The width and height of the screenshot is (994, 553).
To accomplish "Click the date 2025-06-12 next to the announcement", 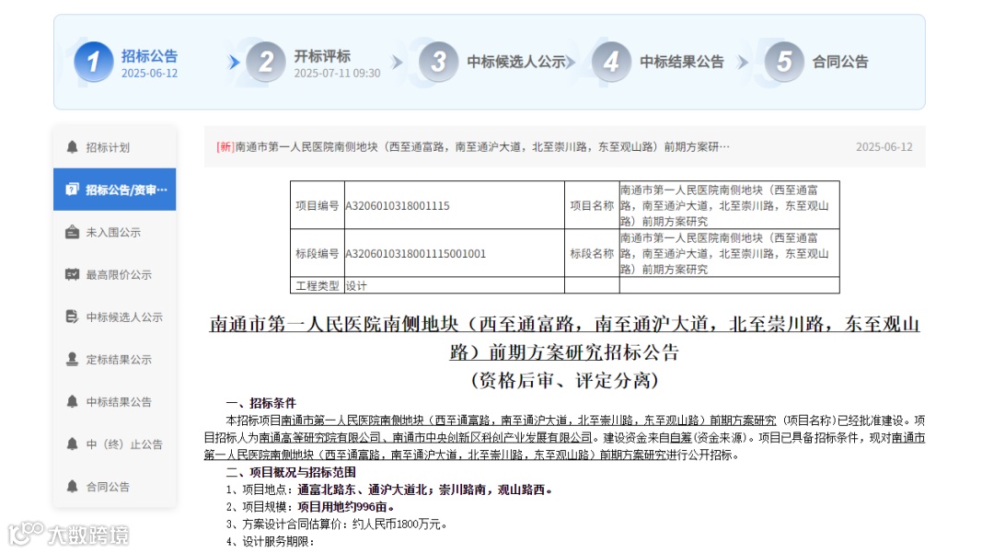I will tap(886, 145).
